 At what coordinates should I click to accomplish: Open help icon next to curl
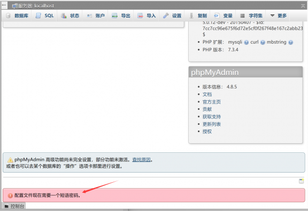point(263,43)
